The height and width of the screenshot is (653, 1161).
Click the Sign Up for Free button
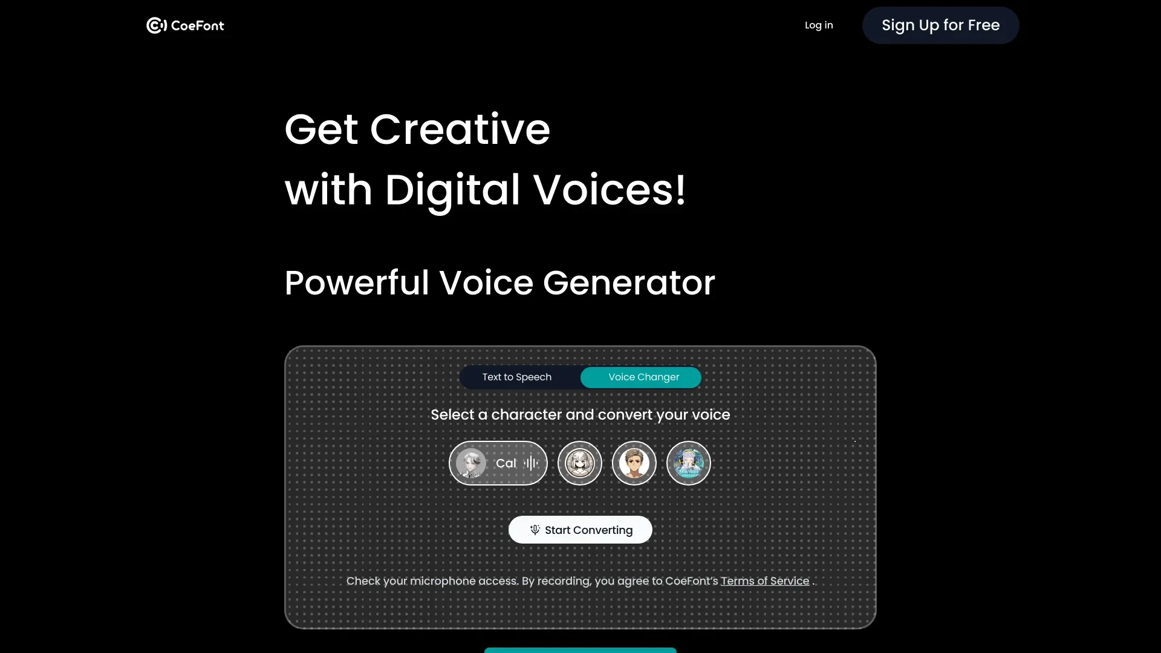(x=940, y=25)
